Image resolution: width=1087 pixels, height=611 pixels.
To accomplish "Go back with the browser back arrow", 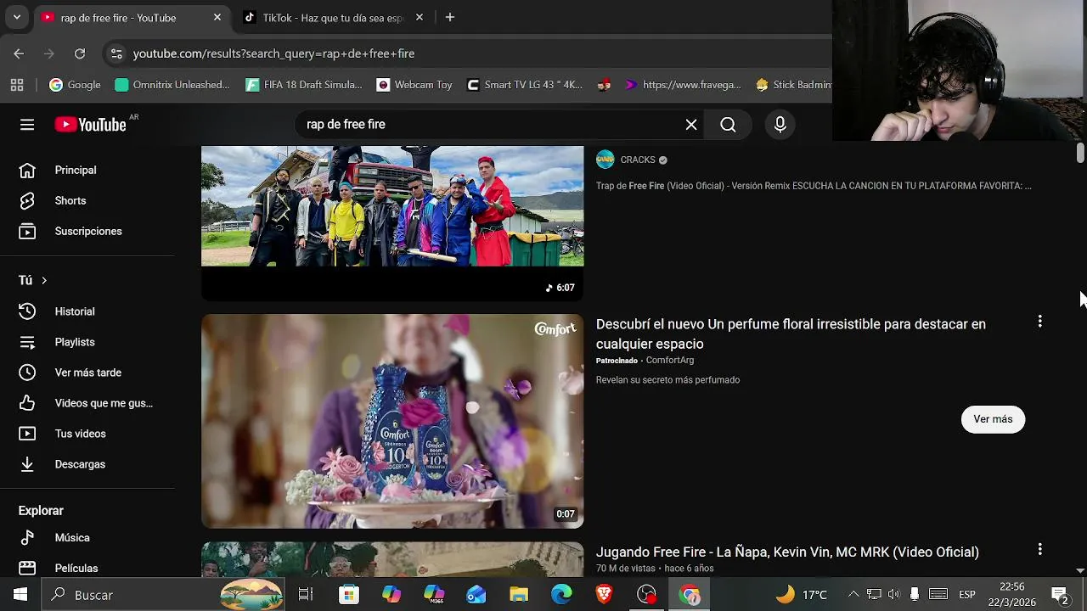I will pyautogui.click(x=19, y=53).
